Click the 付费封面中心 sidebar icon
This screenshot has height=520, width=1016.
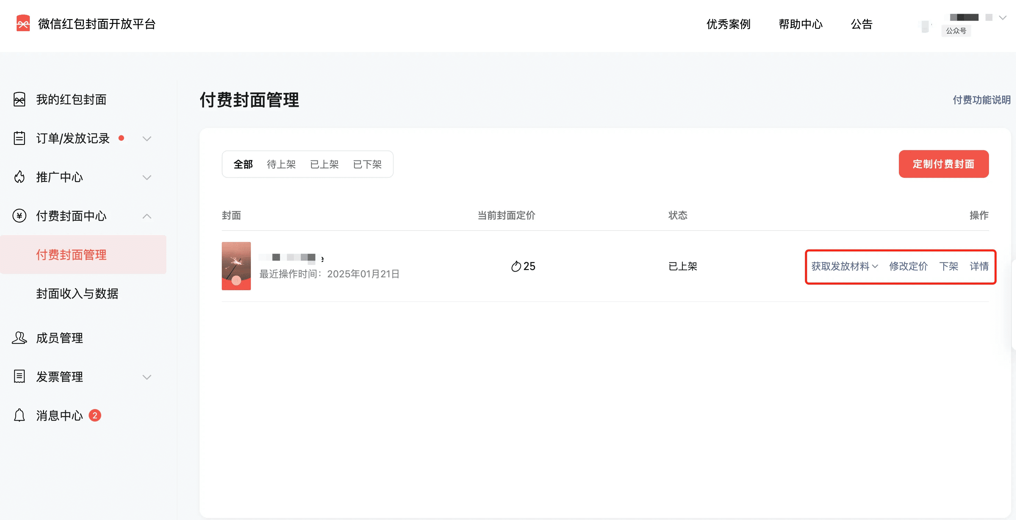click(19, 216)
